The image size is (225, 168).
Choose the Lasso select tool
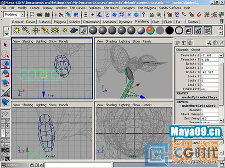pyautogui.click(x=6, y=54)
